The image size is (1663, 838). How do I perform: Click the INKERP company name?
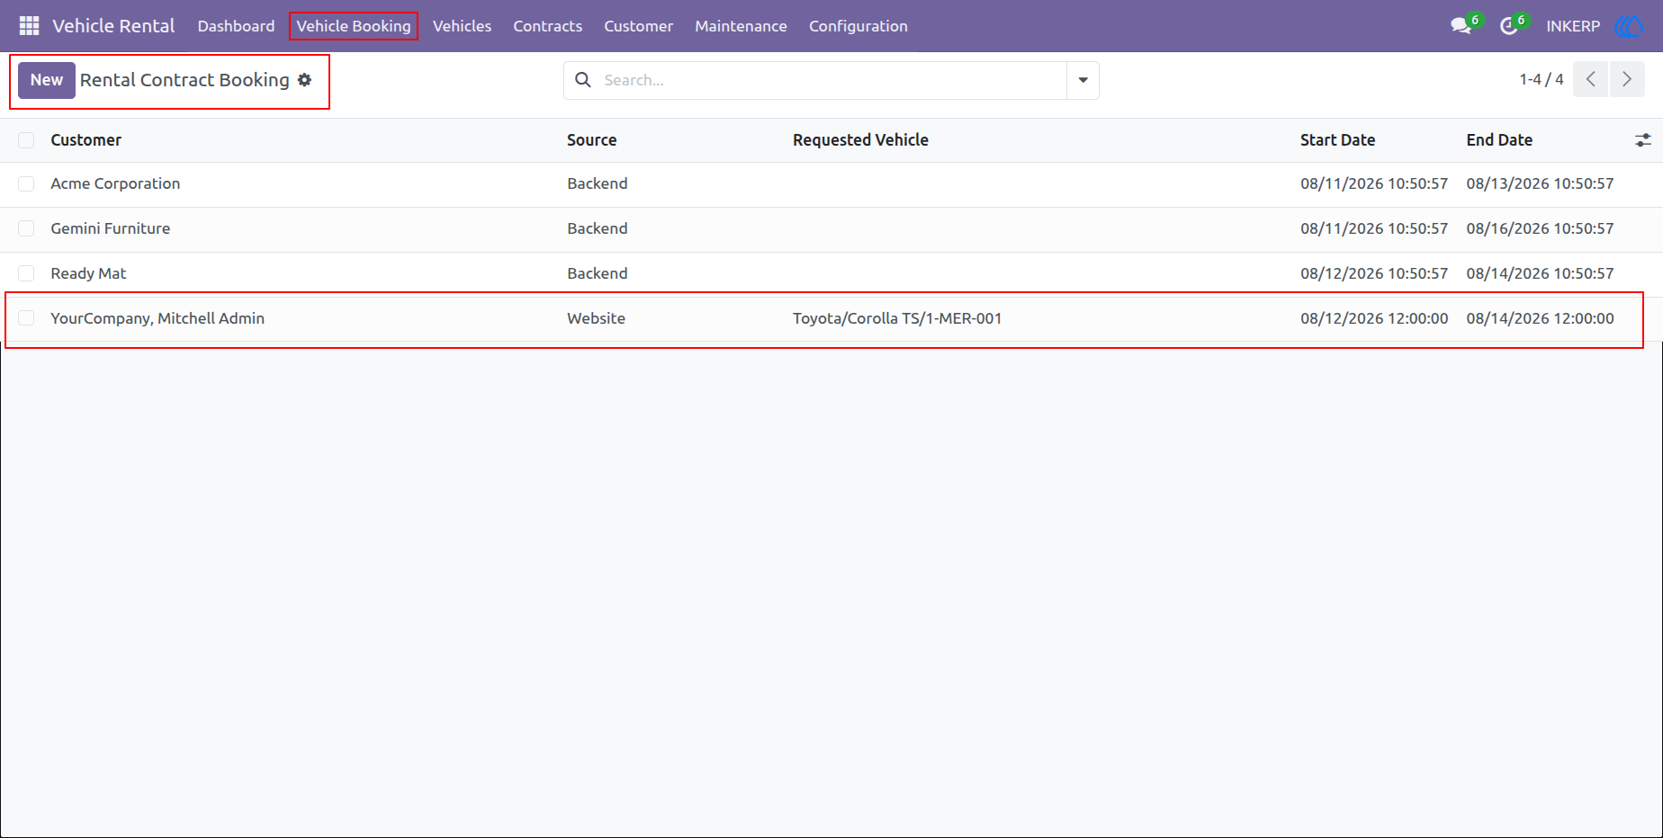pyautogui.click(x=1573, y=26)
